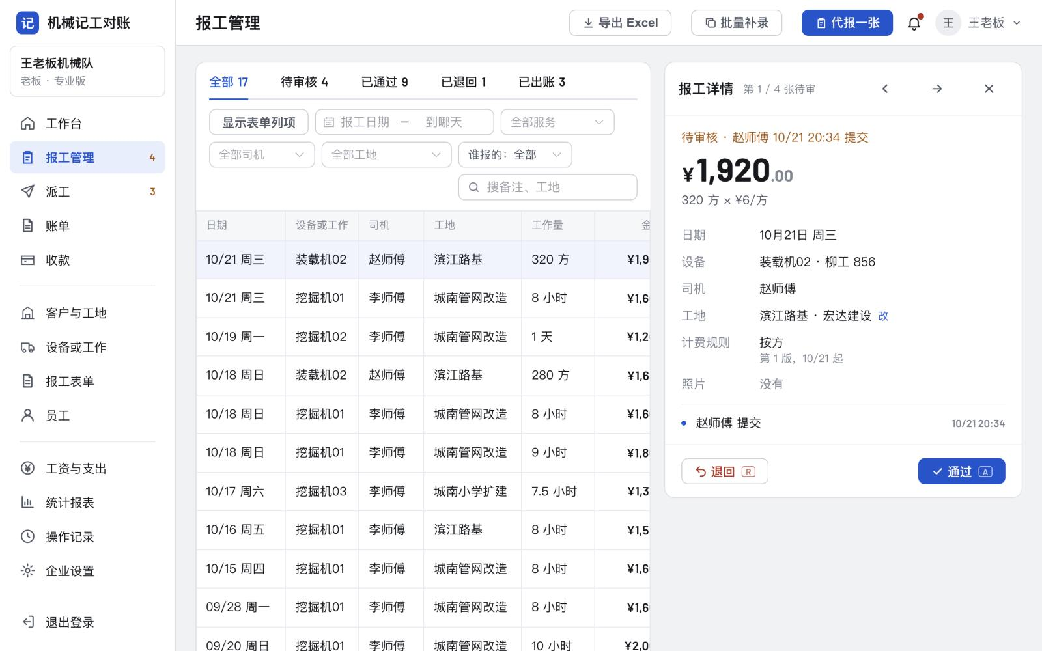The width and height of the screenshot is (1042, 651).
Task: Approve with the 通过 button
Action: pos(961,471)
